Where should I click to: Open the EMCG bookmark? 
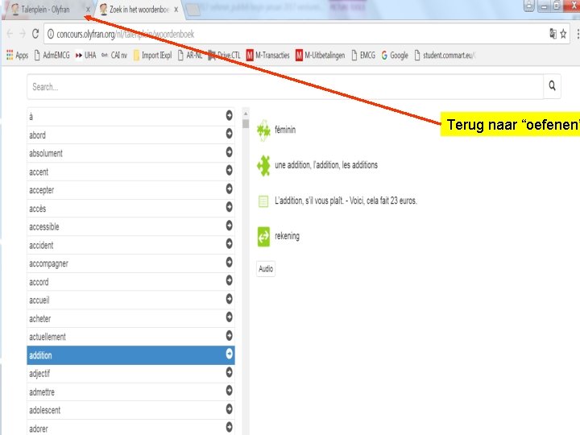(363, 55)
